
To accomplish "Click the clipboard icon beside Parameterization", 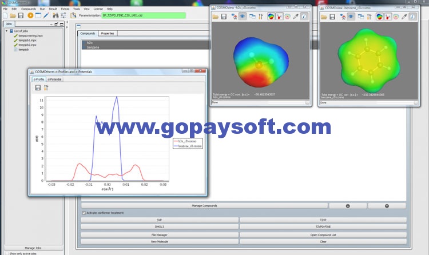I will pyautogui.click(x=73, y=15).
